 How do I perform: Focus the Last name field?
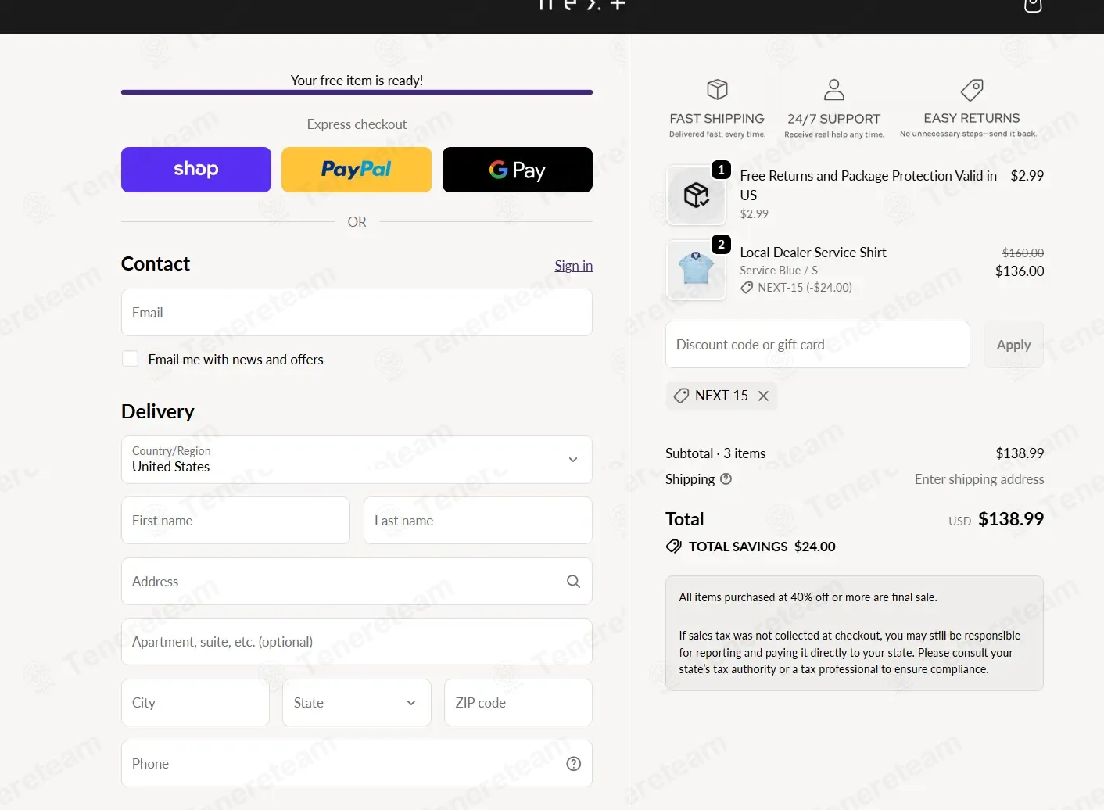point(478,521)
